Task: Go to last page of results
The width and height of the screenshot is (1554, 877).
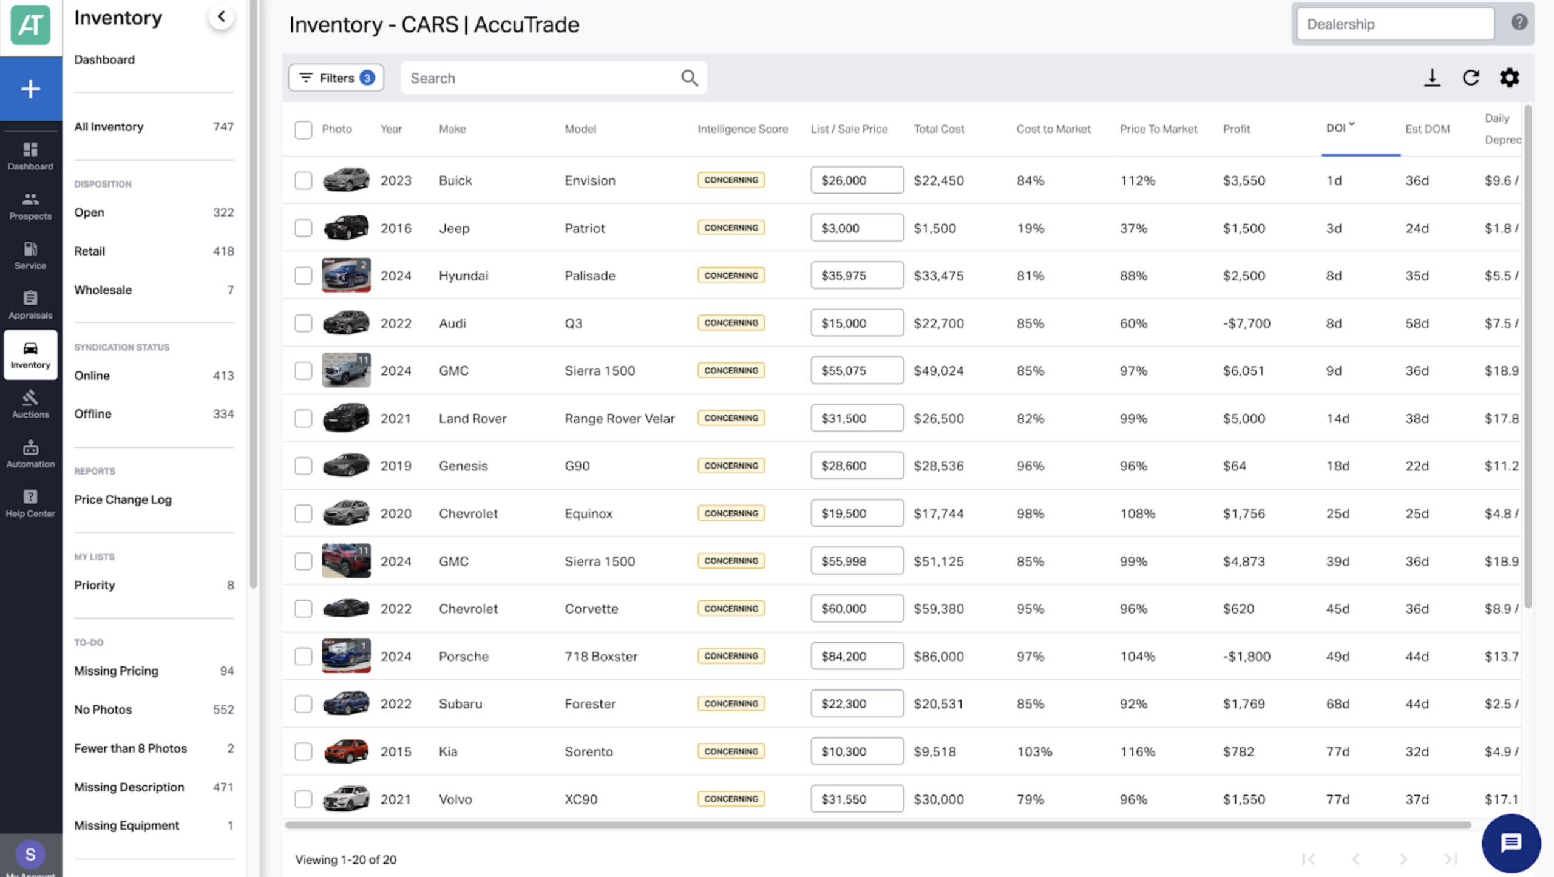Action: click(1451, 859)
